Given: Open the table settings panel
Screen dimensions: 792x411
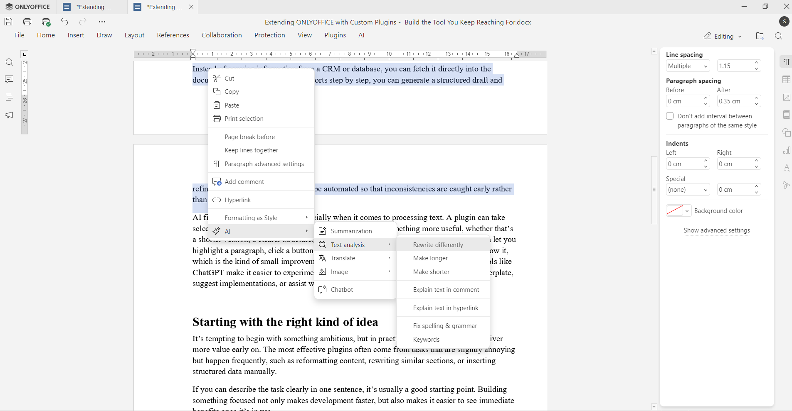Looking at the screenshot, I should [x=787, y=80].
